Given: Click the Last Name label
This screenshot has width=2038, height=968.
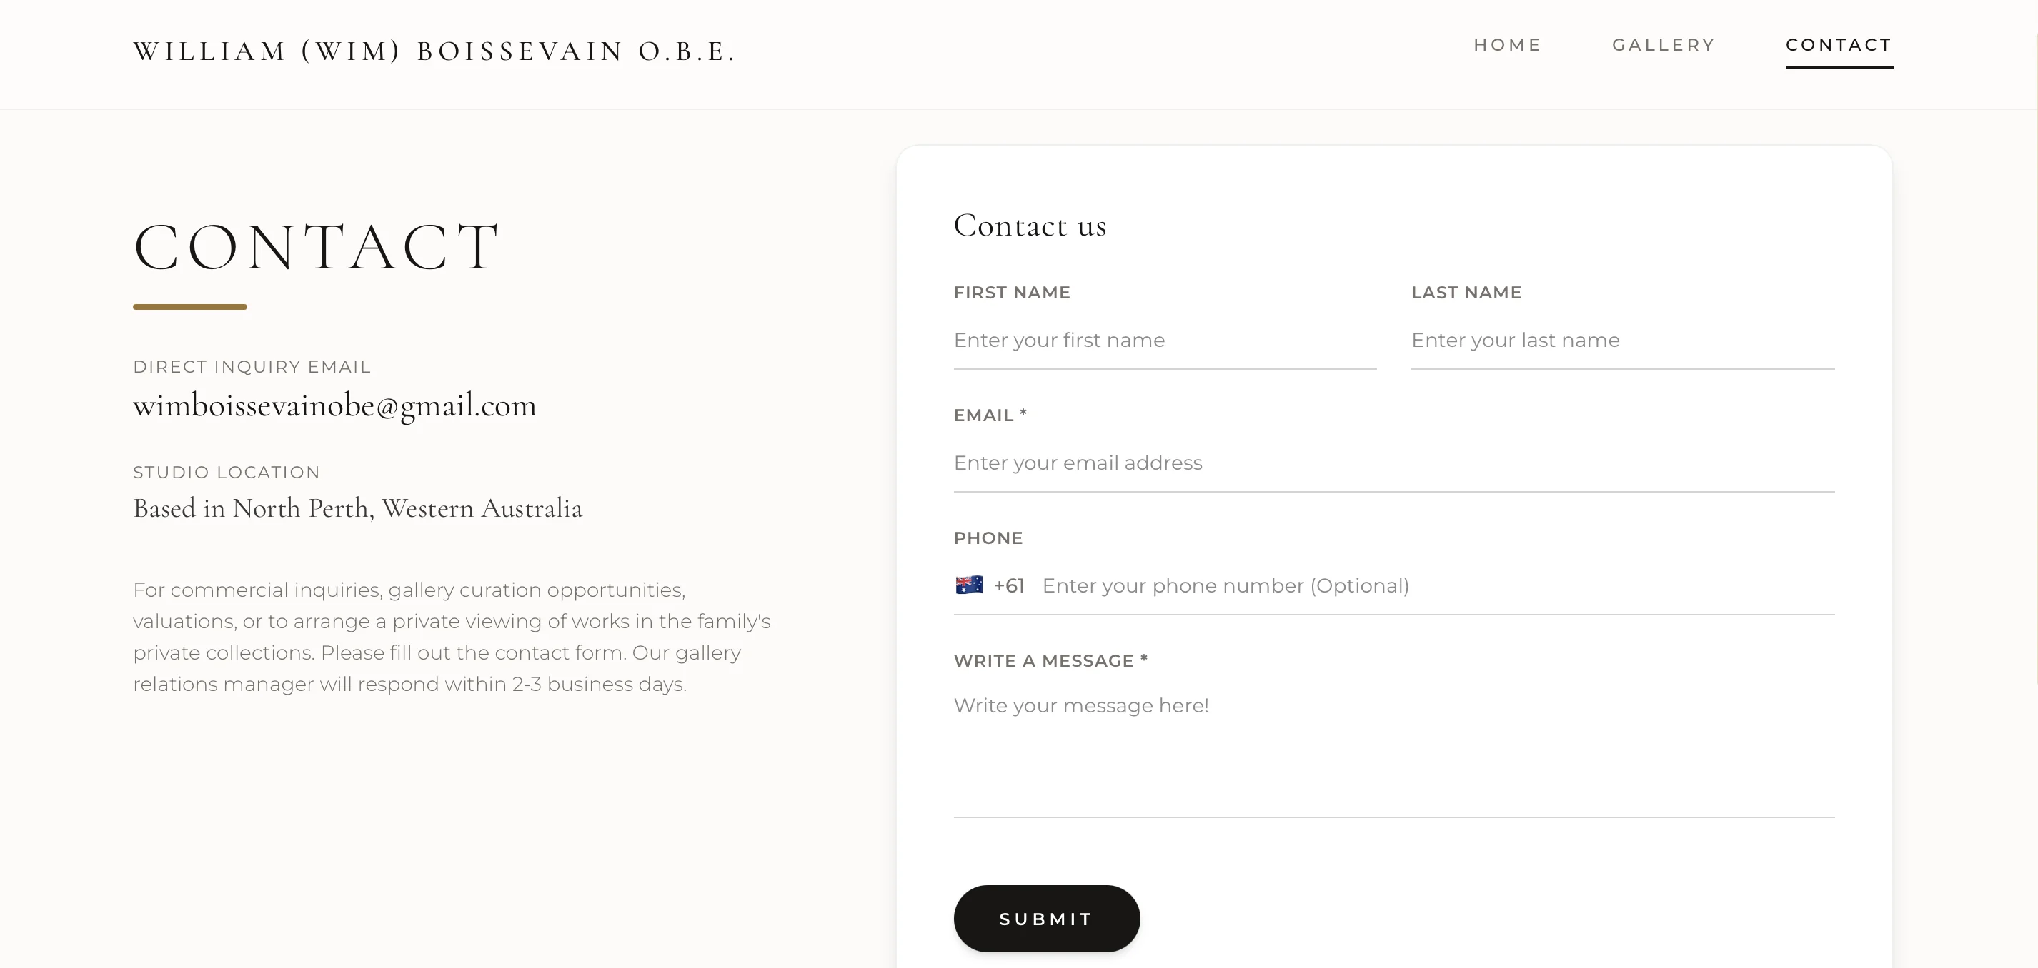Looking at the screenshot, I should click(x=1466, y=293).
